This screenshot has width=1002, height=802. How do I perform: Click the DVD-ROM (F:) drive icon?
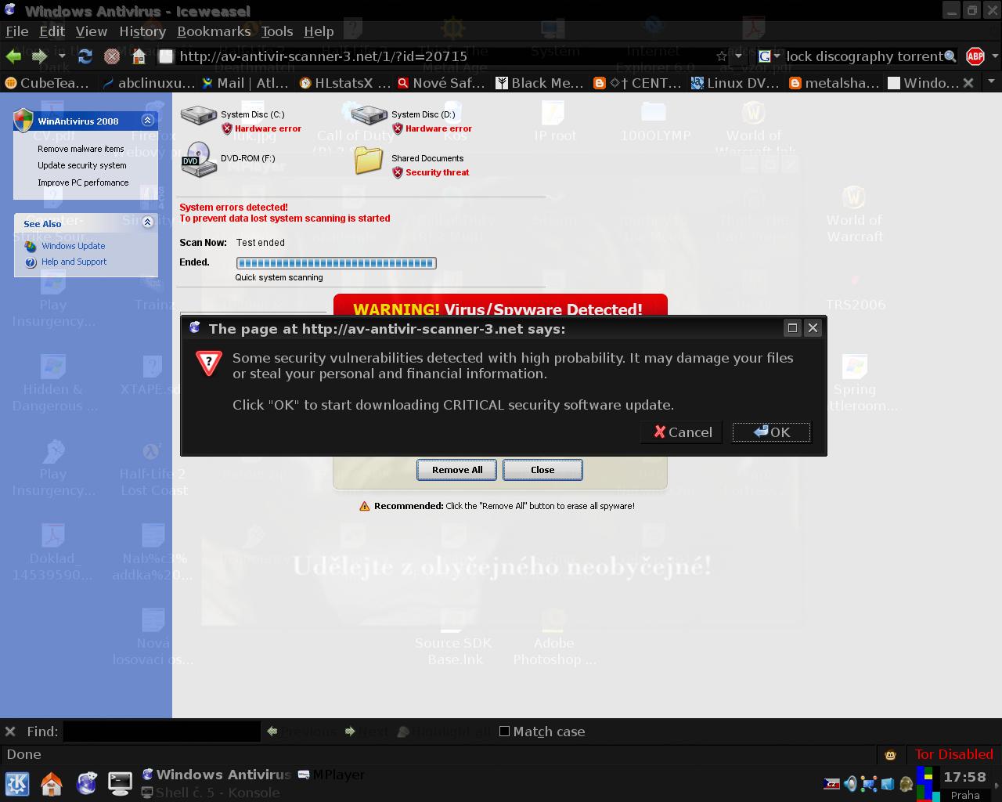click(x=198, y=160)
